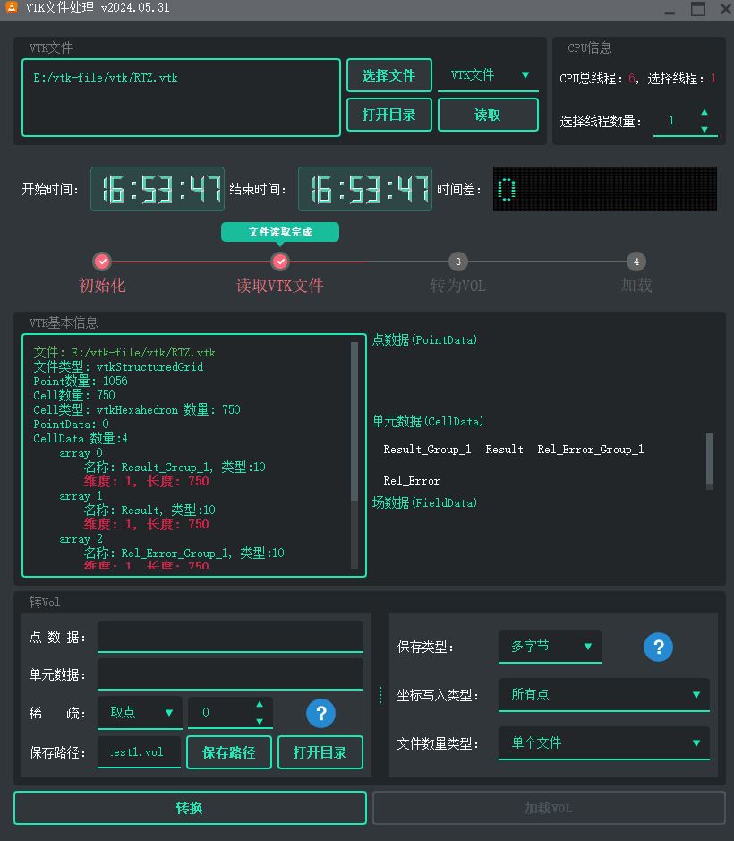Expand the 单个文件 file count dropdown
The width and height of the screenshot is (734, 841).
(603, 743)
